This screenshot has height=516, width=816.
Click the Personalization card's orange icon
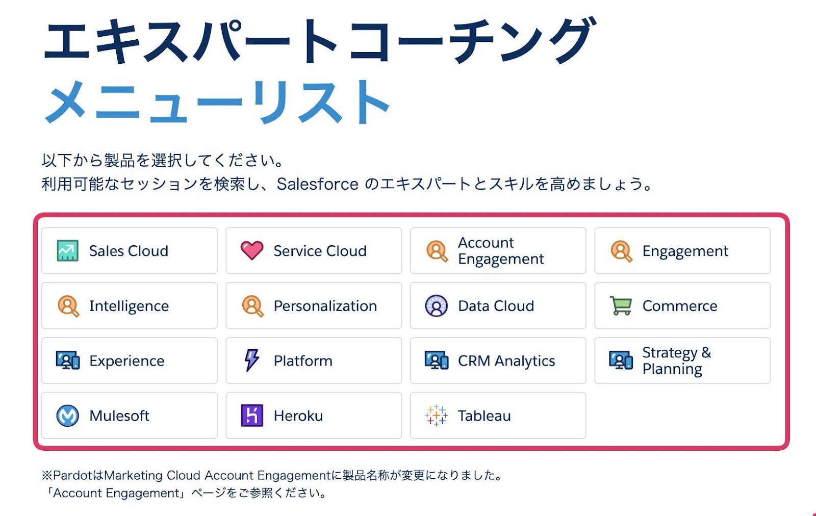(x=252, y=306)
